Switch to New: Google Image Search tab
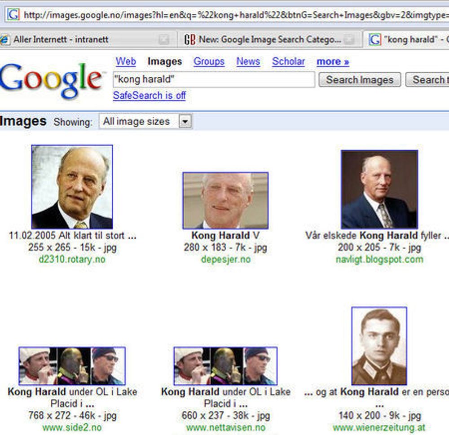Viewport: 449px width, 435px height. click(x=269, y=40)
